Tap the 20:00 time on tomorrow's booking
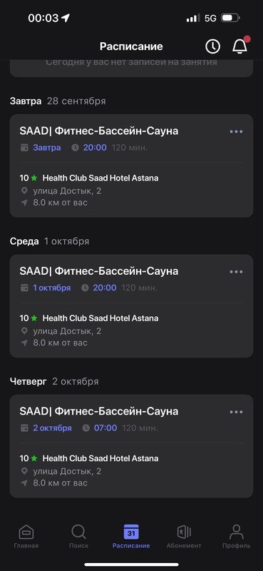Viewport: 263px width, 571px height. (95, 148)
